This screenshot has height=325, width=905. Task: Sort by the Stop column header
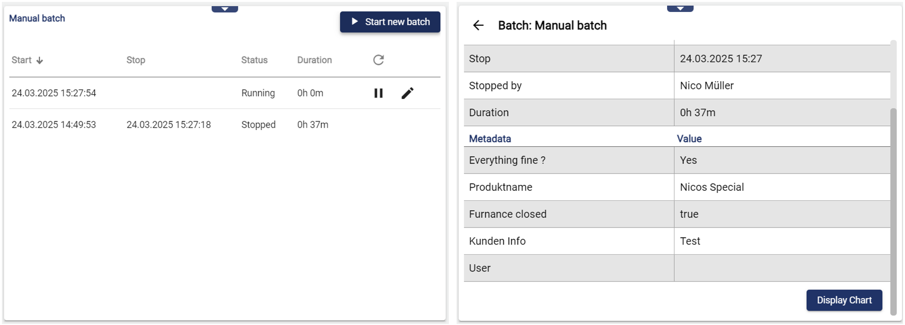tap(135, 60)
